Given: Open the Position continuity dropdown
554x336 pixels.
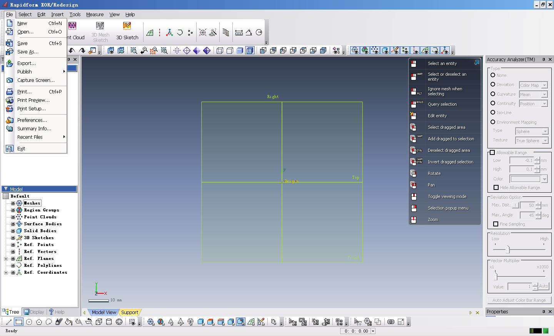Looking at the screenshot, I should pos(544,104).
